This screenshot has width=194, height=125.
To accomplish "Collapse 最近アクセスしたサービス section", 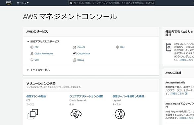I will click(x=28, y=41).
